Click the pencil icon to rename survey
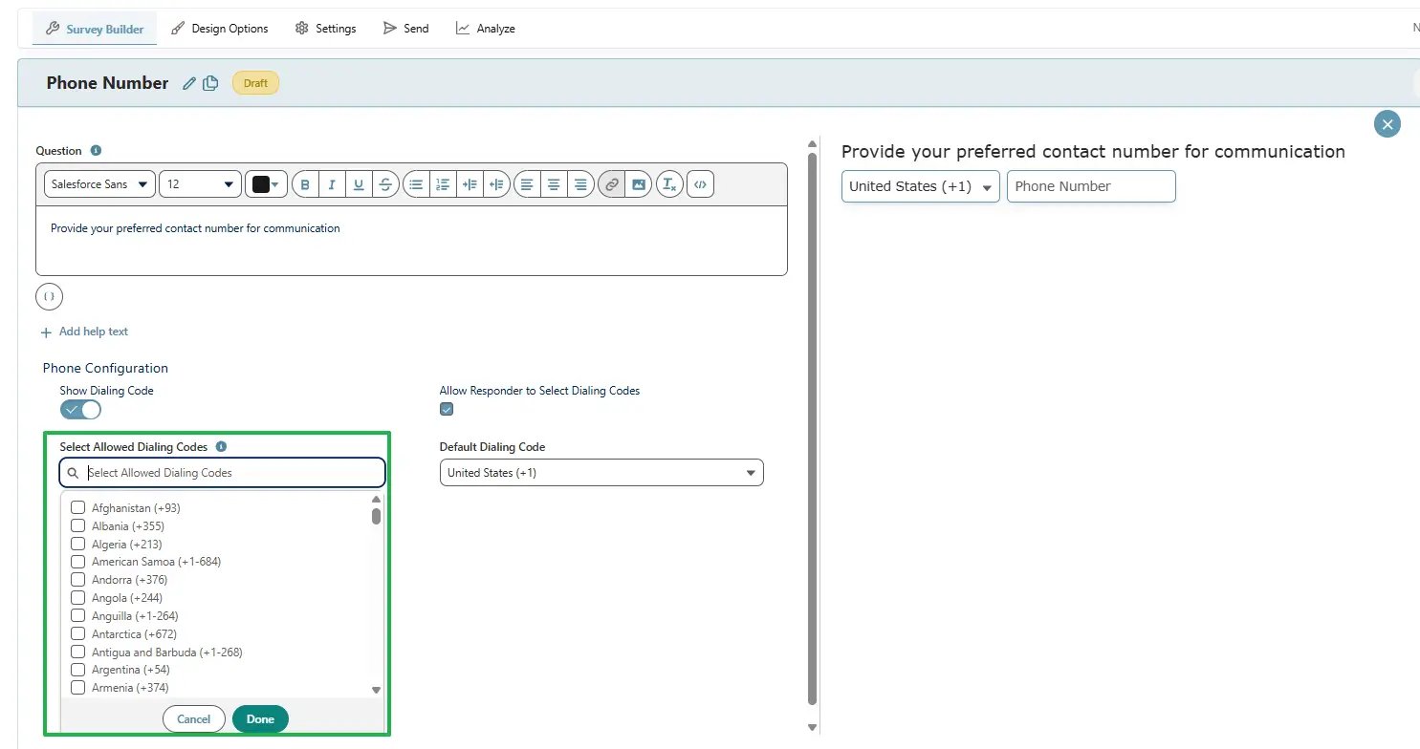This screenshot has width=1420, height=749. click(189, 83)
